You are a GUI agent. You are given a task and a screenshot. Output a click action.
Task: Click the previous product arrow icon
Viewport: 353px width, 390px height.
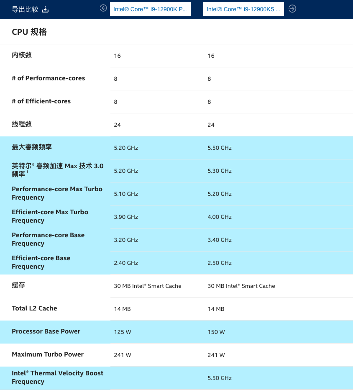[103, 8]
